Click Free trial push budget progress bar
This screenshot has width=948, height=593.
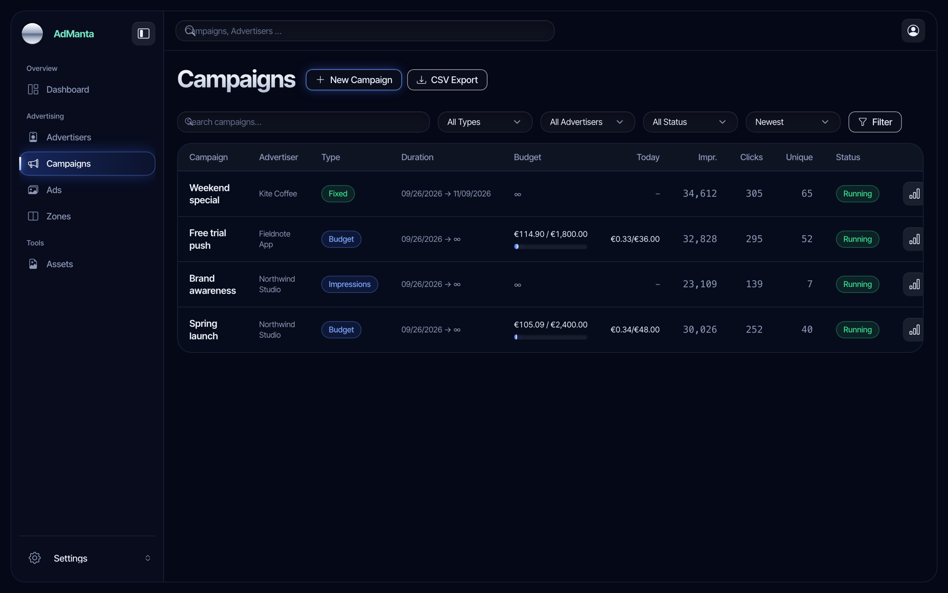[x=550, y=247]
